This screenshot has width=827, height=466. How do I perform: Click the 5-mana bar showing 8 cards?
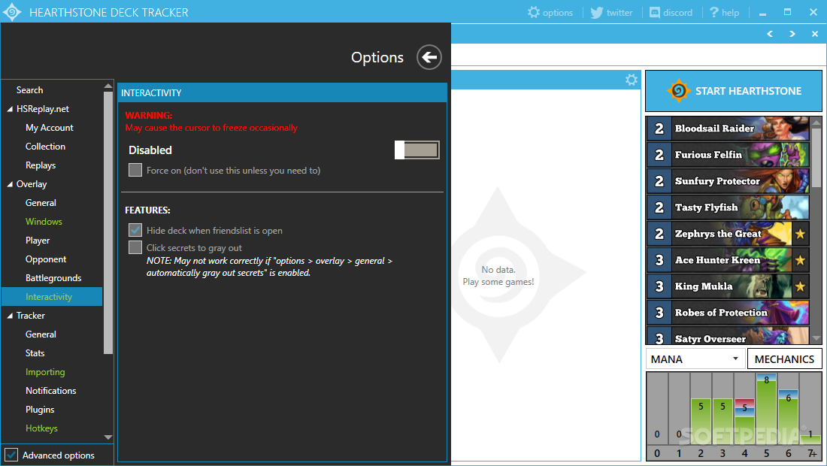pos(766,409)
